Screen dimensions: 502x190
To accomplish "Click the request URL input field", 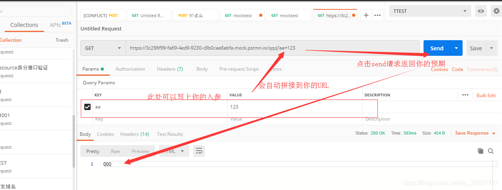I will [272, 48].
